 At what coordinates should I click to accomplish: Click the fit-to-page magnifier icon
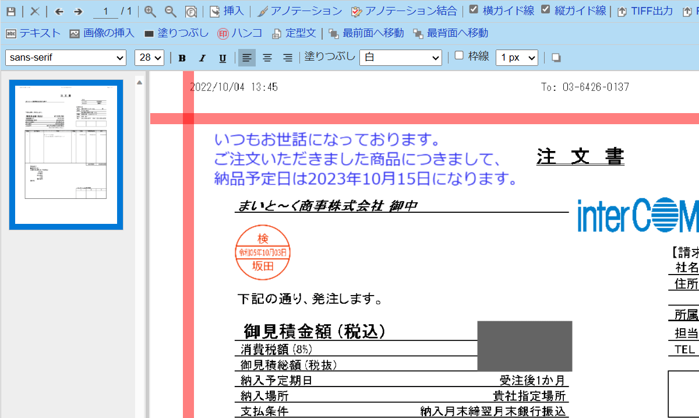pos(191,11)
